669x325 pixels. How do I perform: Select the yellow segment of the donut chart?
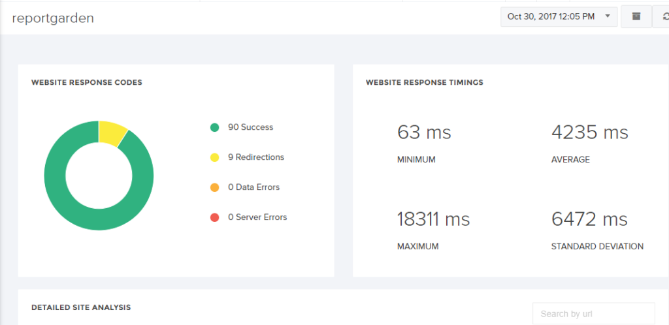[x=112, y=132]
